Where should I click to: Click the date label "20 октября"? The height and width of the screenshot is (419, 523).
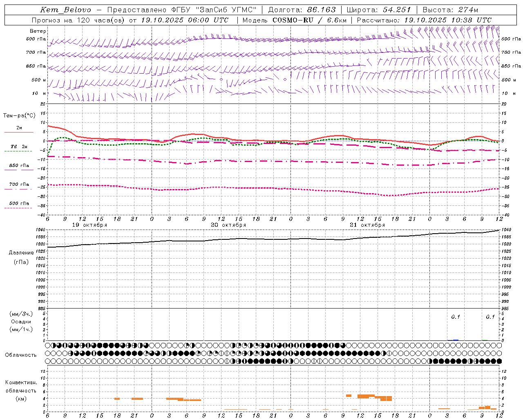pos(228,225)
